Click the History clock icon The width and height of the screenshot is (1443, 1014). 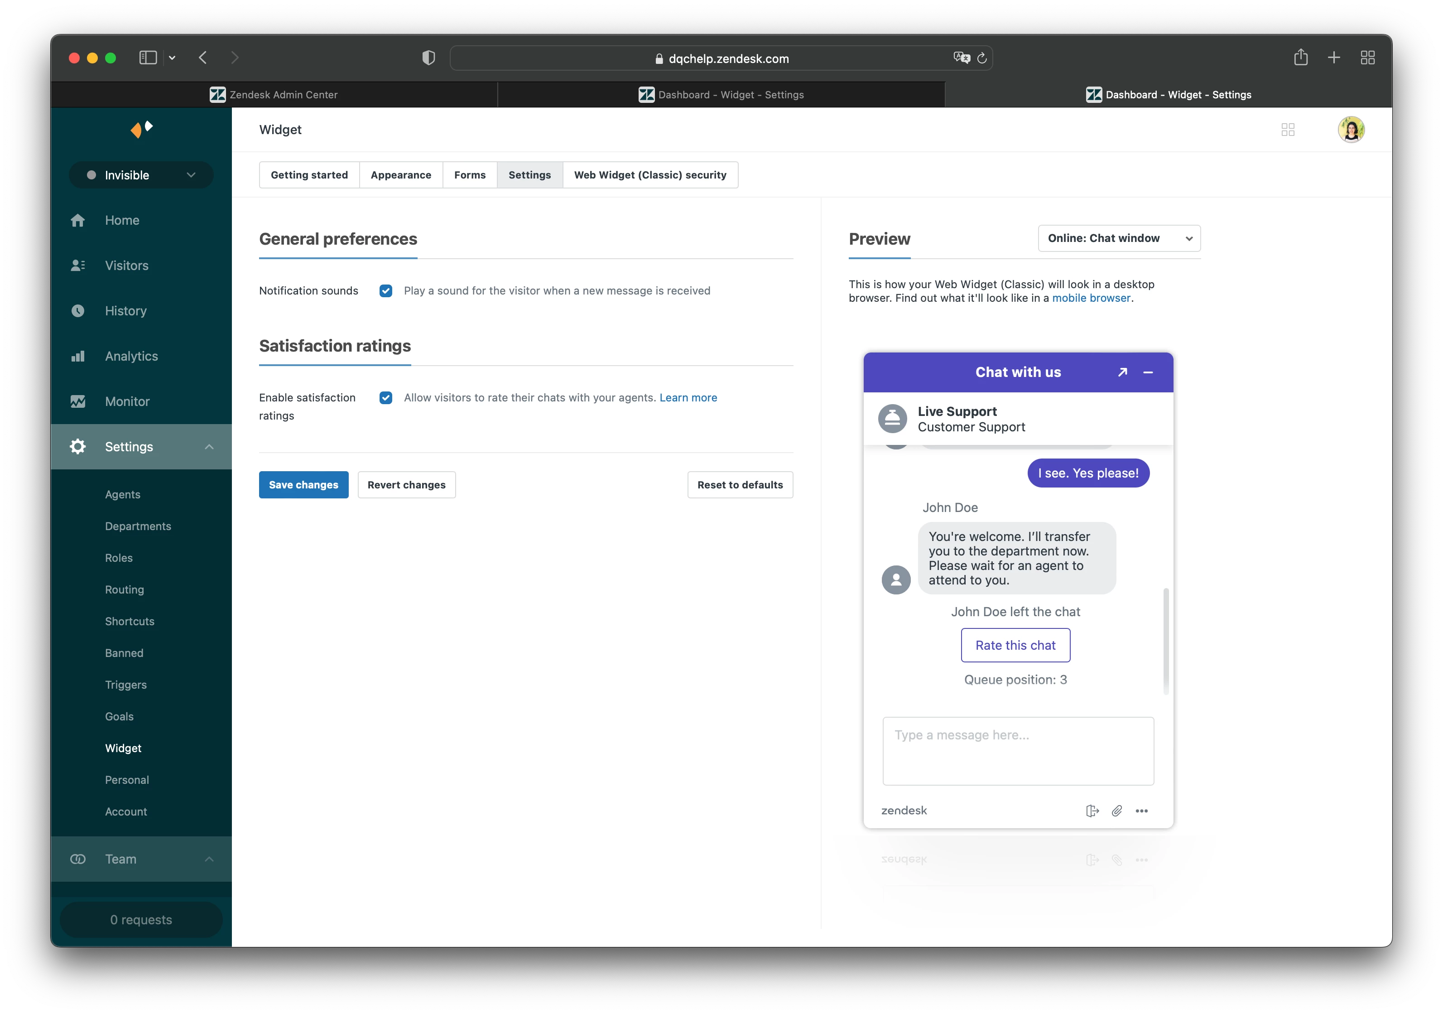[x=77, y=311]
